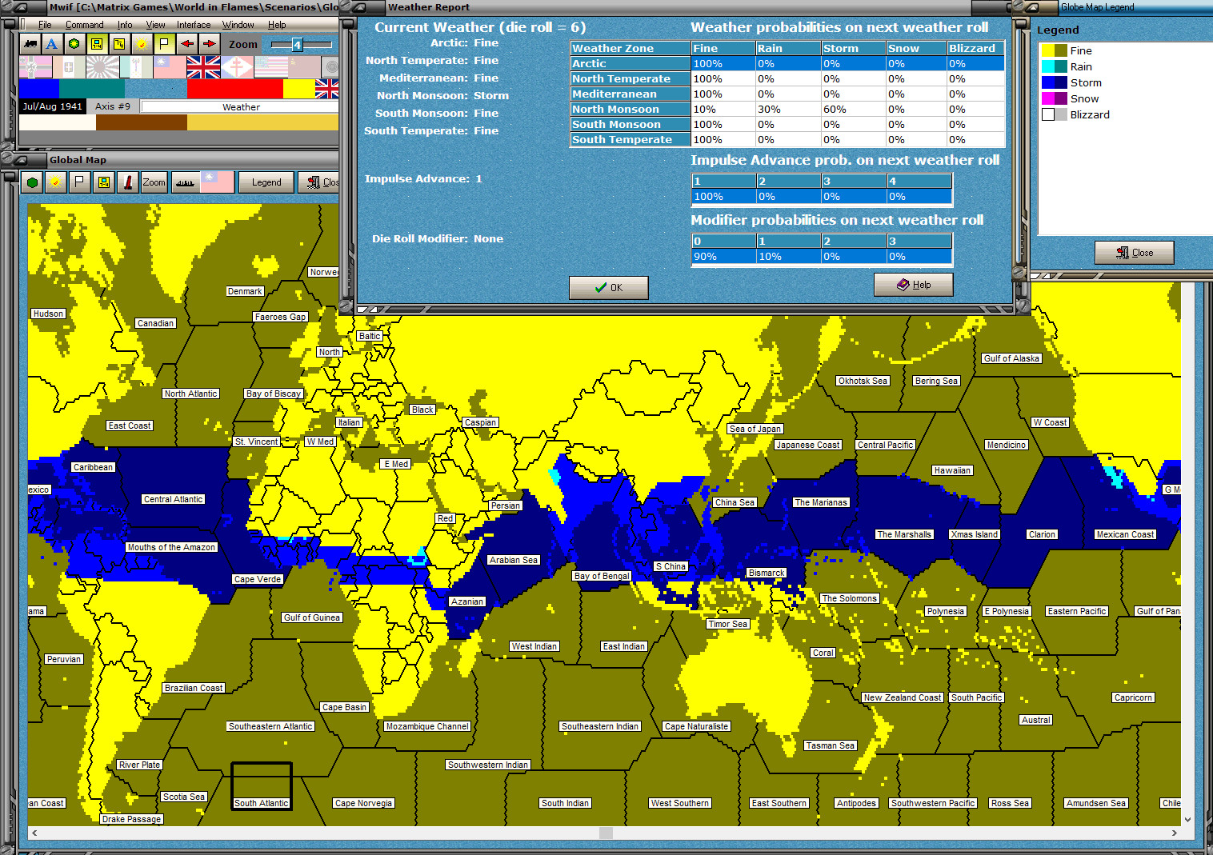Viewport: 1213px width, 855px height.
Task: Click the plain yellow counter icon in main toolbar
Action: point(118,44)
